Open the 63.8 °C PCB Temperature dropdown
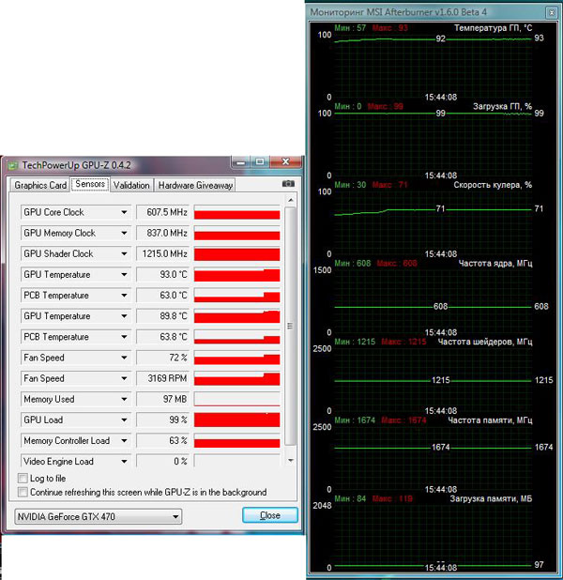The width and height of the screenshot is (563, 580). click(x=124, y=337)
